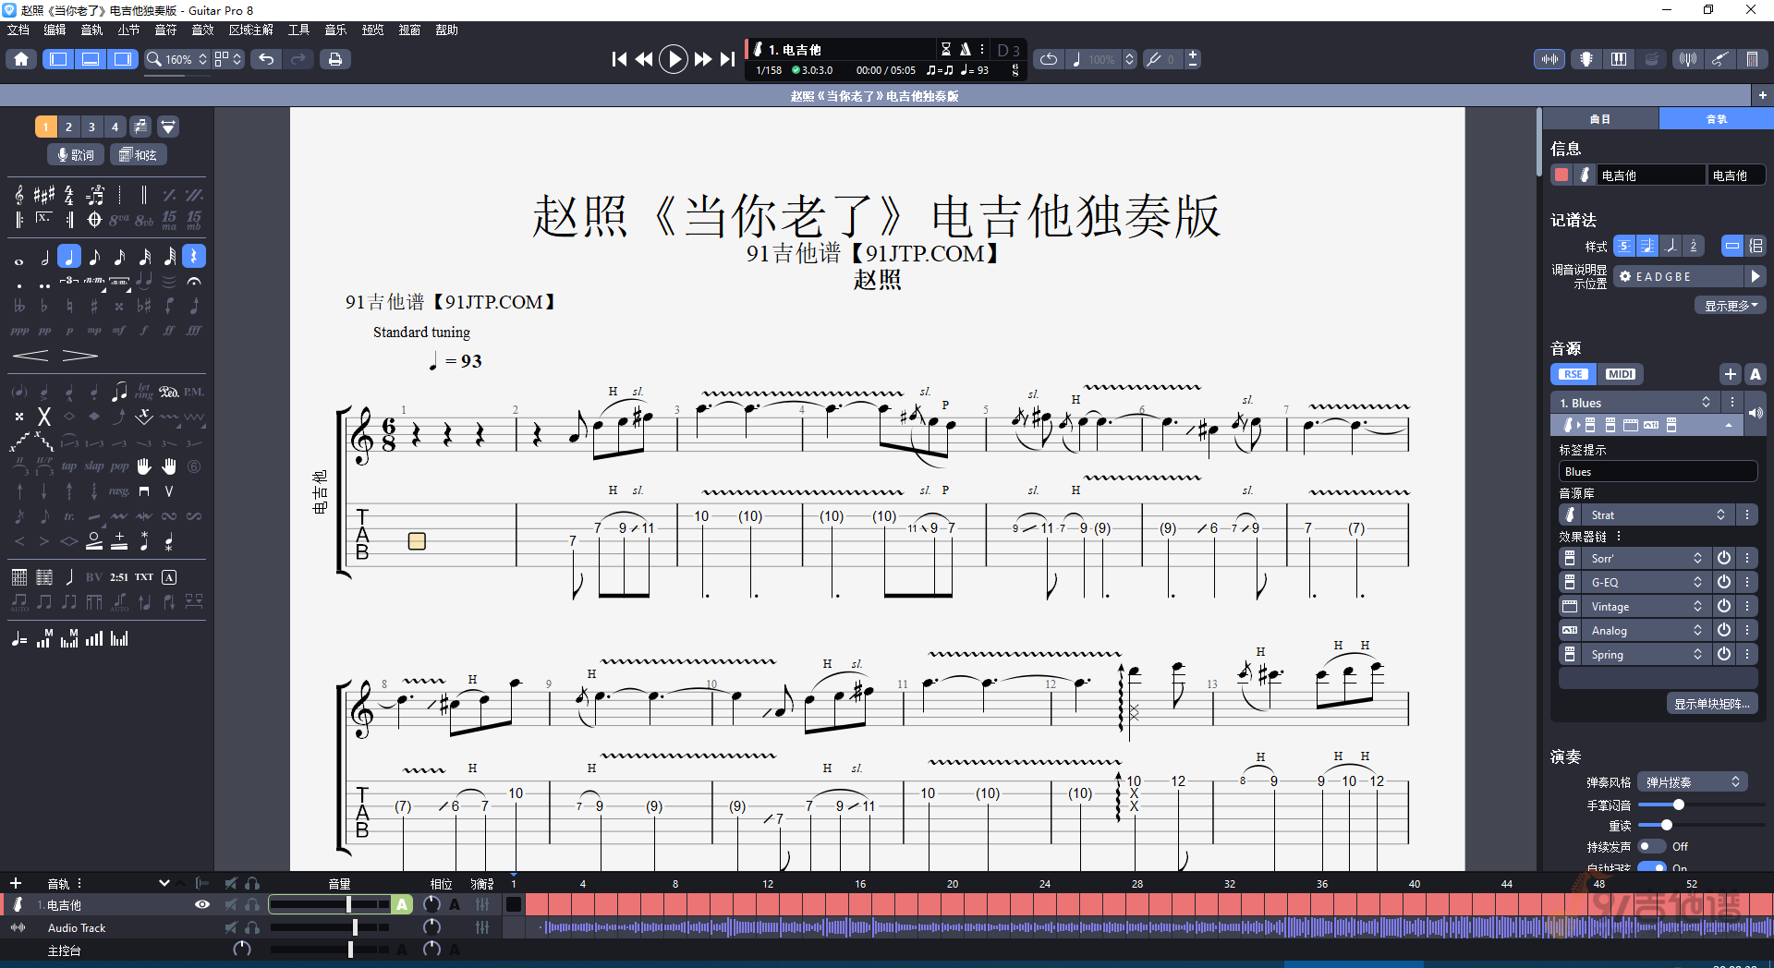
Task: Insert a decrescendo hairpin
Action: (x=79, y=356)
